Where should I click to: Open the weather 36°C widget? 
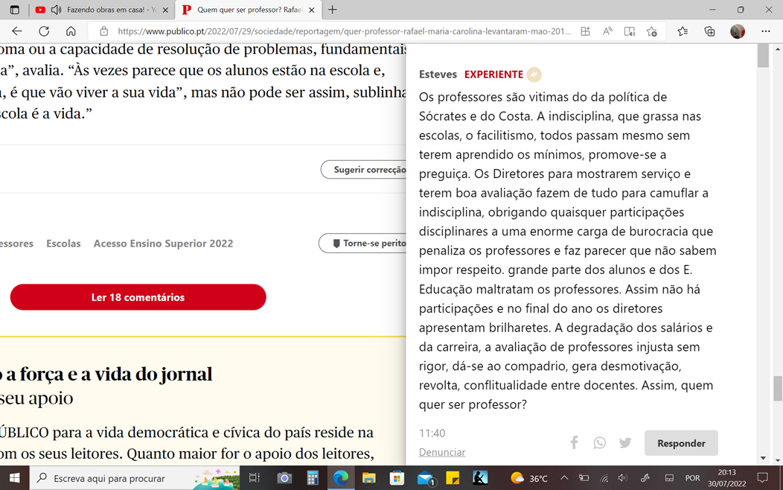tap(529, 478)
